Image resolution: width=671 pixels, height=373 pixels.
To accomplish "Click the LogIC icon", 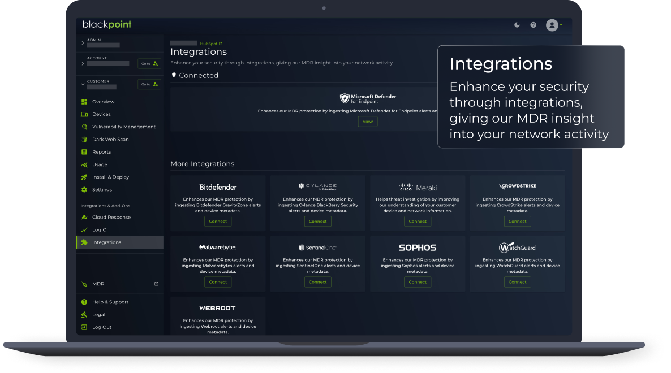I will coord(84,230).
